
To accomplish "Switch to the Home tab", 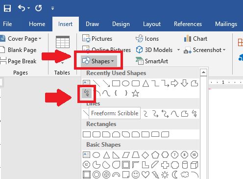I will 37,24.
